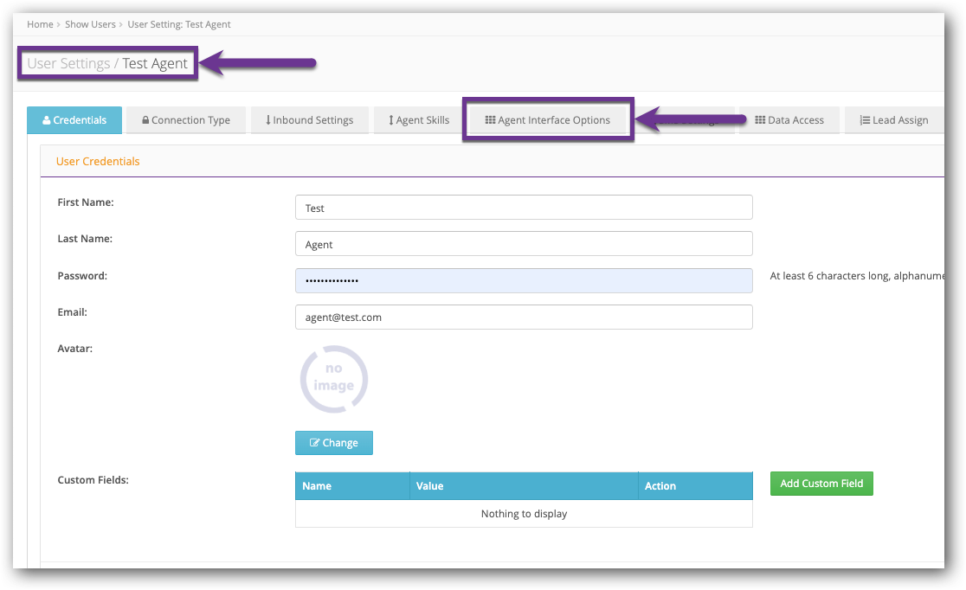Viewport: 966px width, 590px height.
Task: Click the grid icon on Agent Interface Options tab
Action: click(491, 119)
